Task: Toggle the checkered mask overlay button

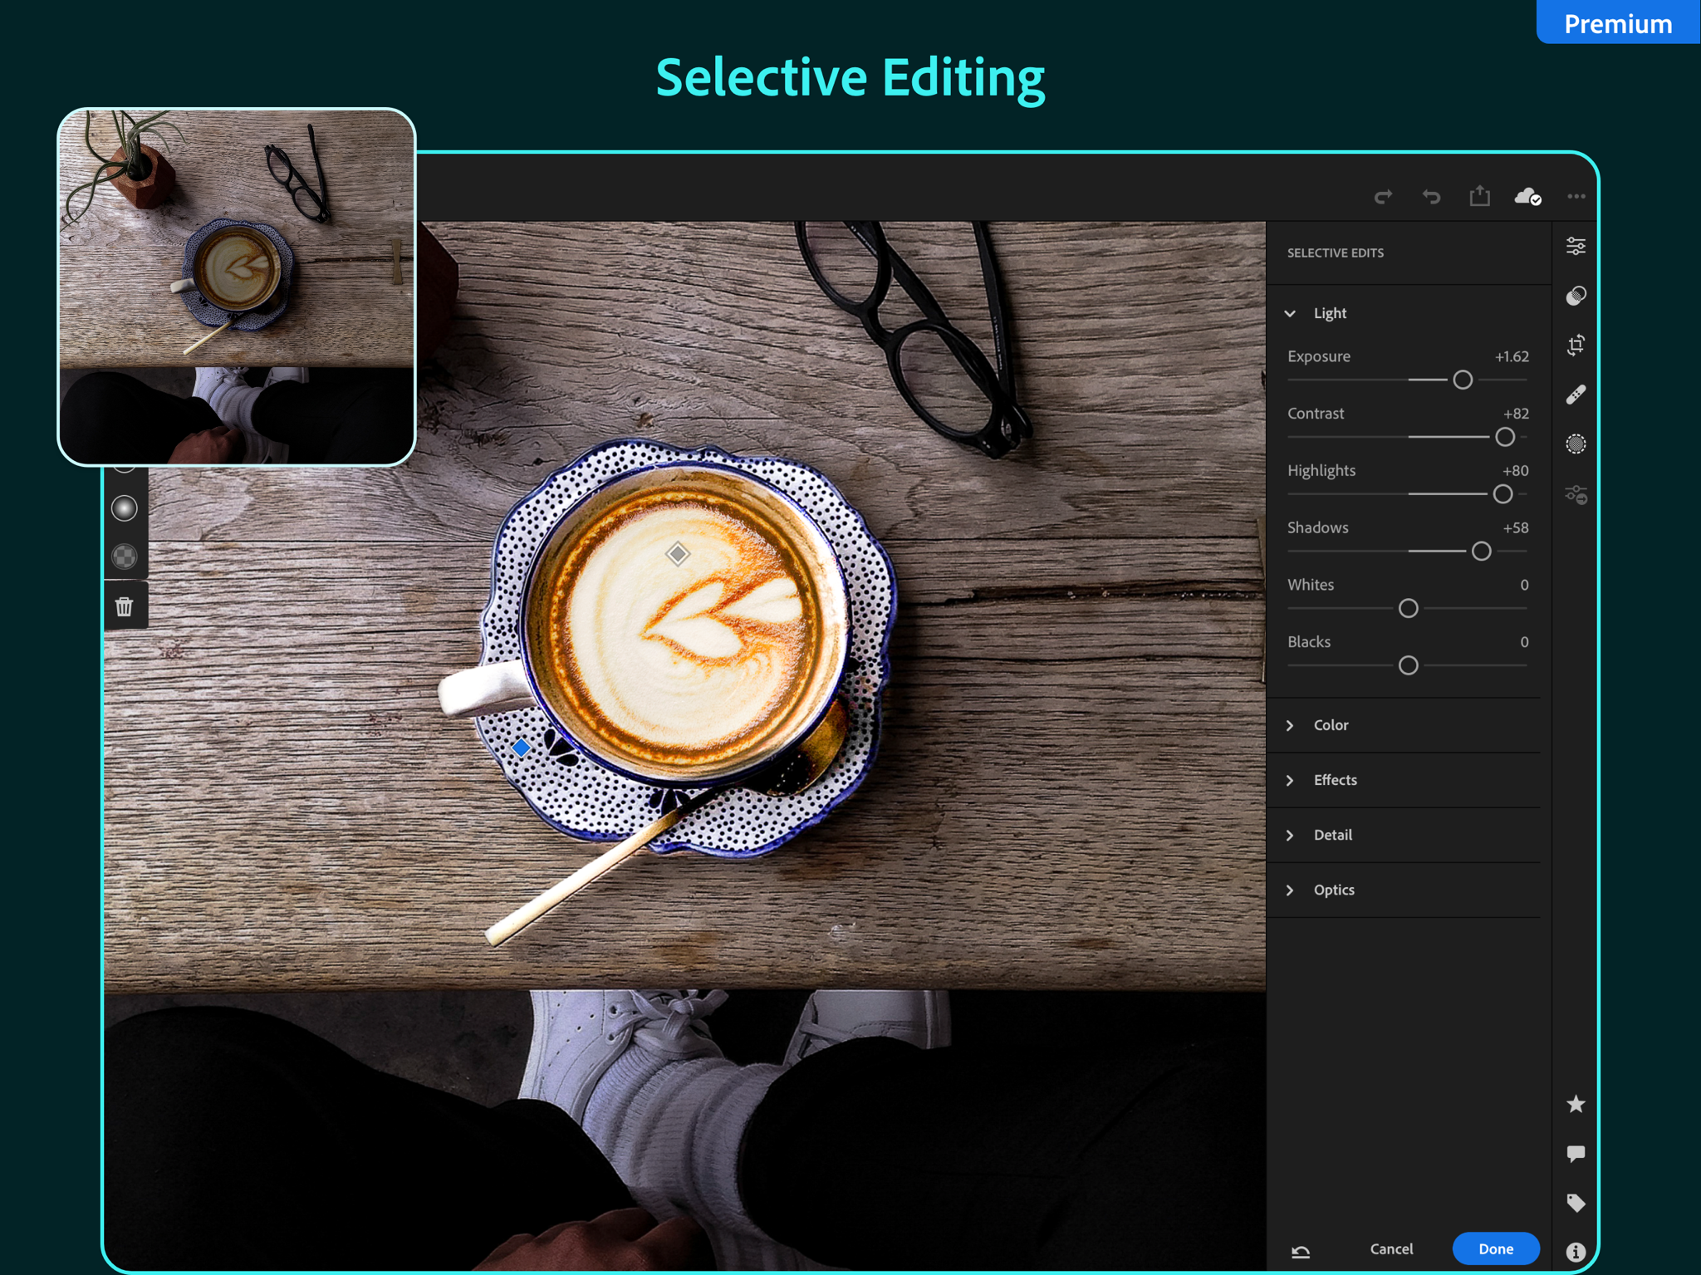Action: 125,557
